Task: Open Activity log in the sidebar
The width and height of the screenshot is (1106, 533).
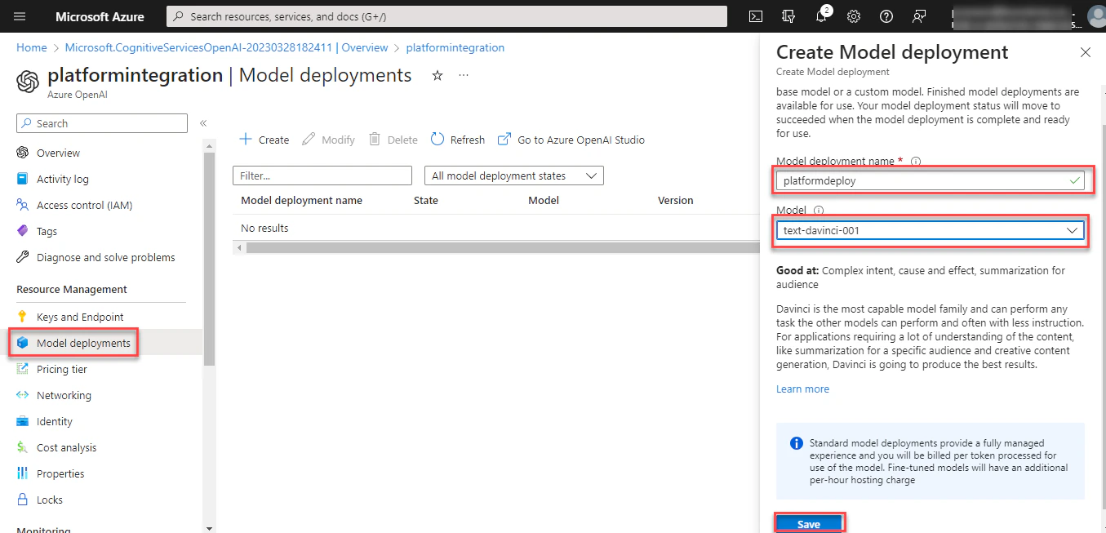Action: tap(63, 179)
